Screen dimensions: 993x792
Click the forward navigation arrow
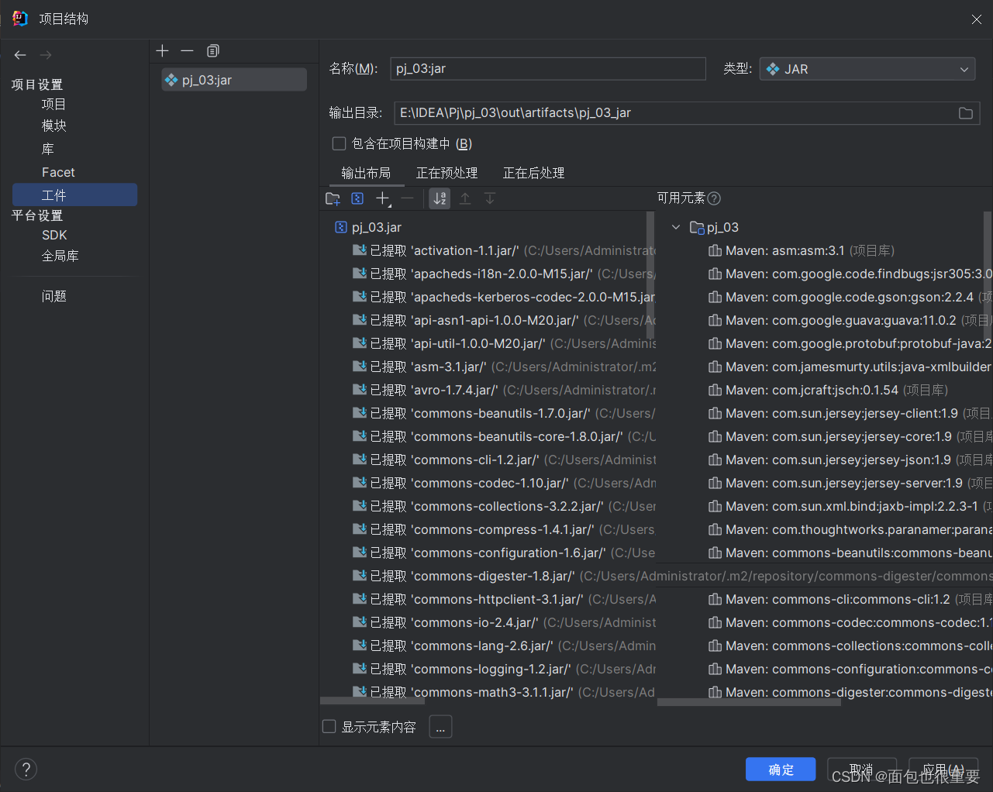tap(46, 55)
